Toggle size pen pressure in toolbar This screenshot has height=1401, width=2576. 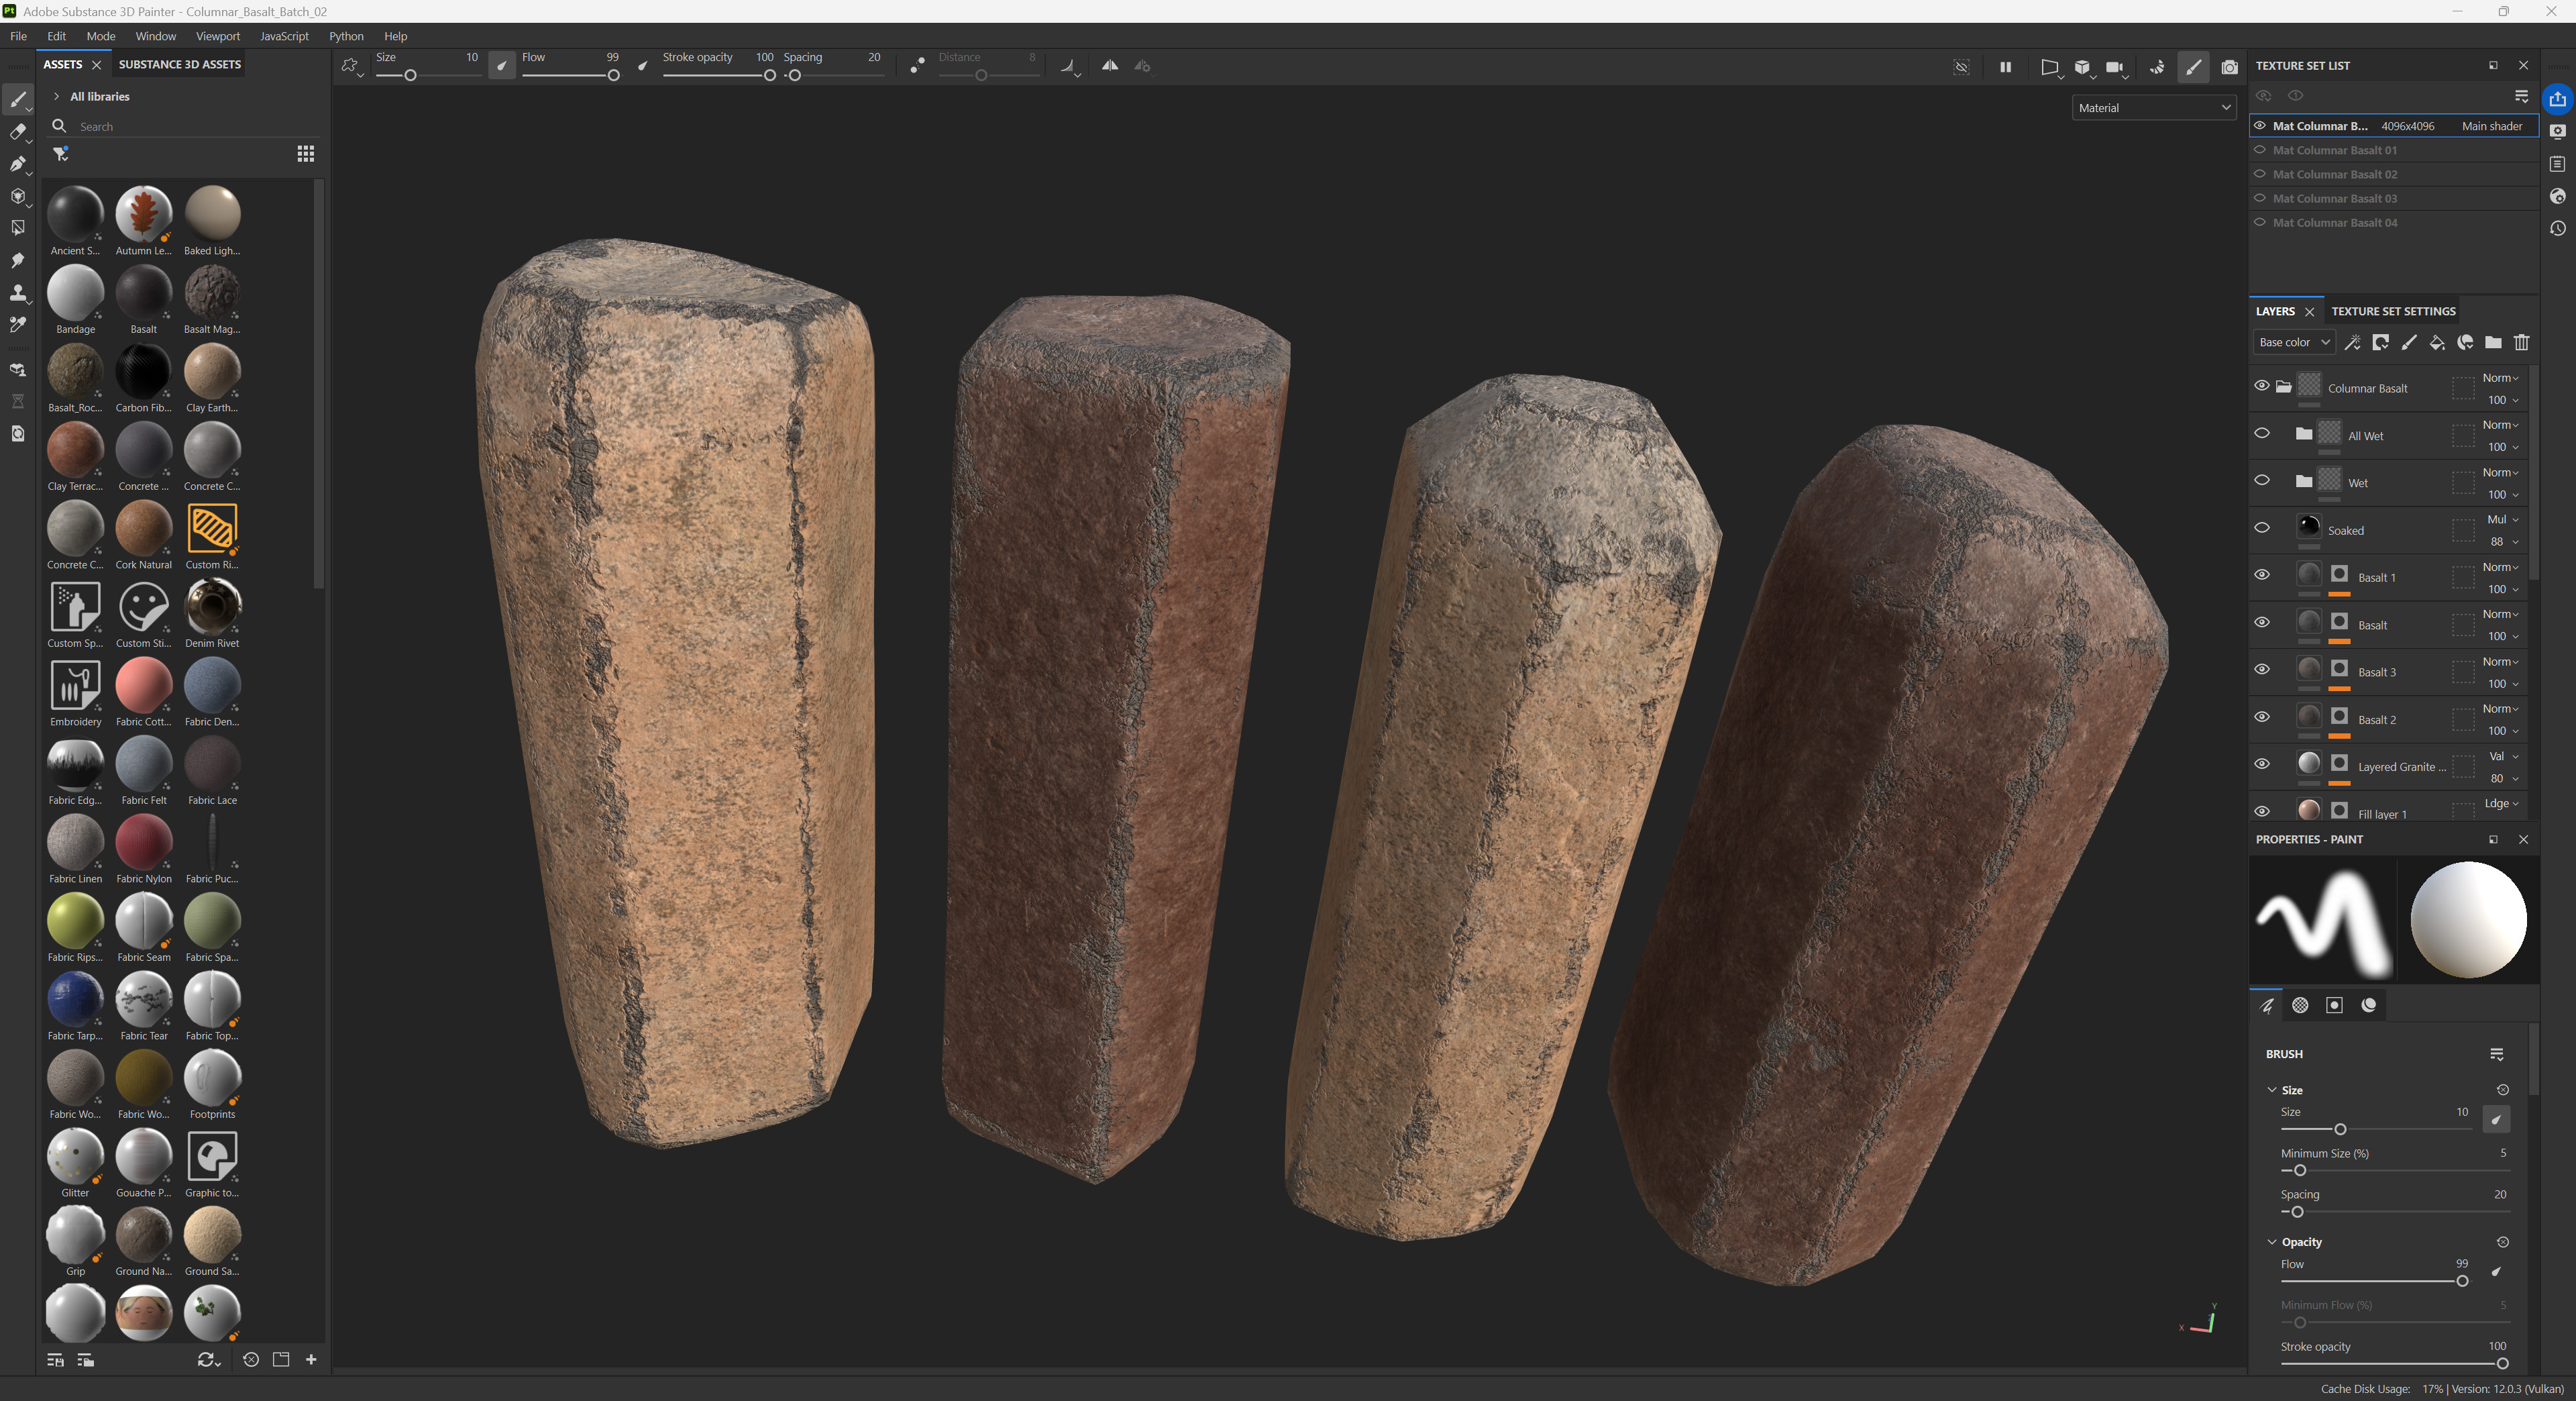click(501, 66)
